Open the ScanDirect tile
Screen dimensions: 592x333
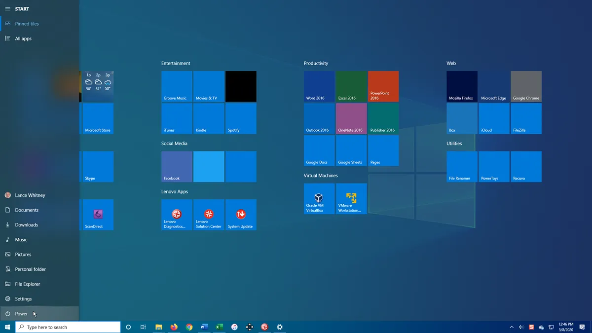[98, 215]
